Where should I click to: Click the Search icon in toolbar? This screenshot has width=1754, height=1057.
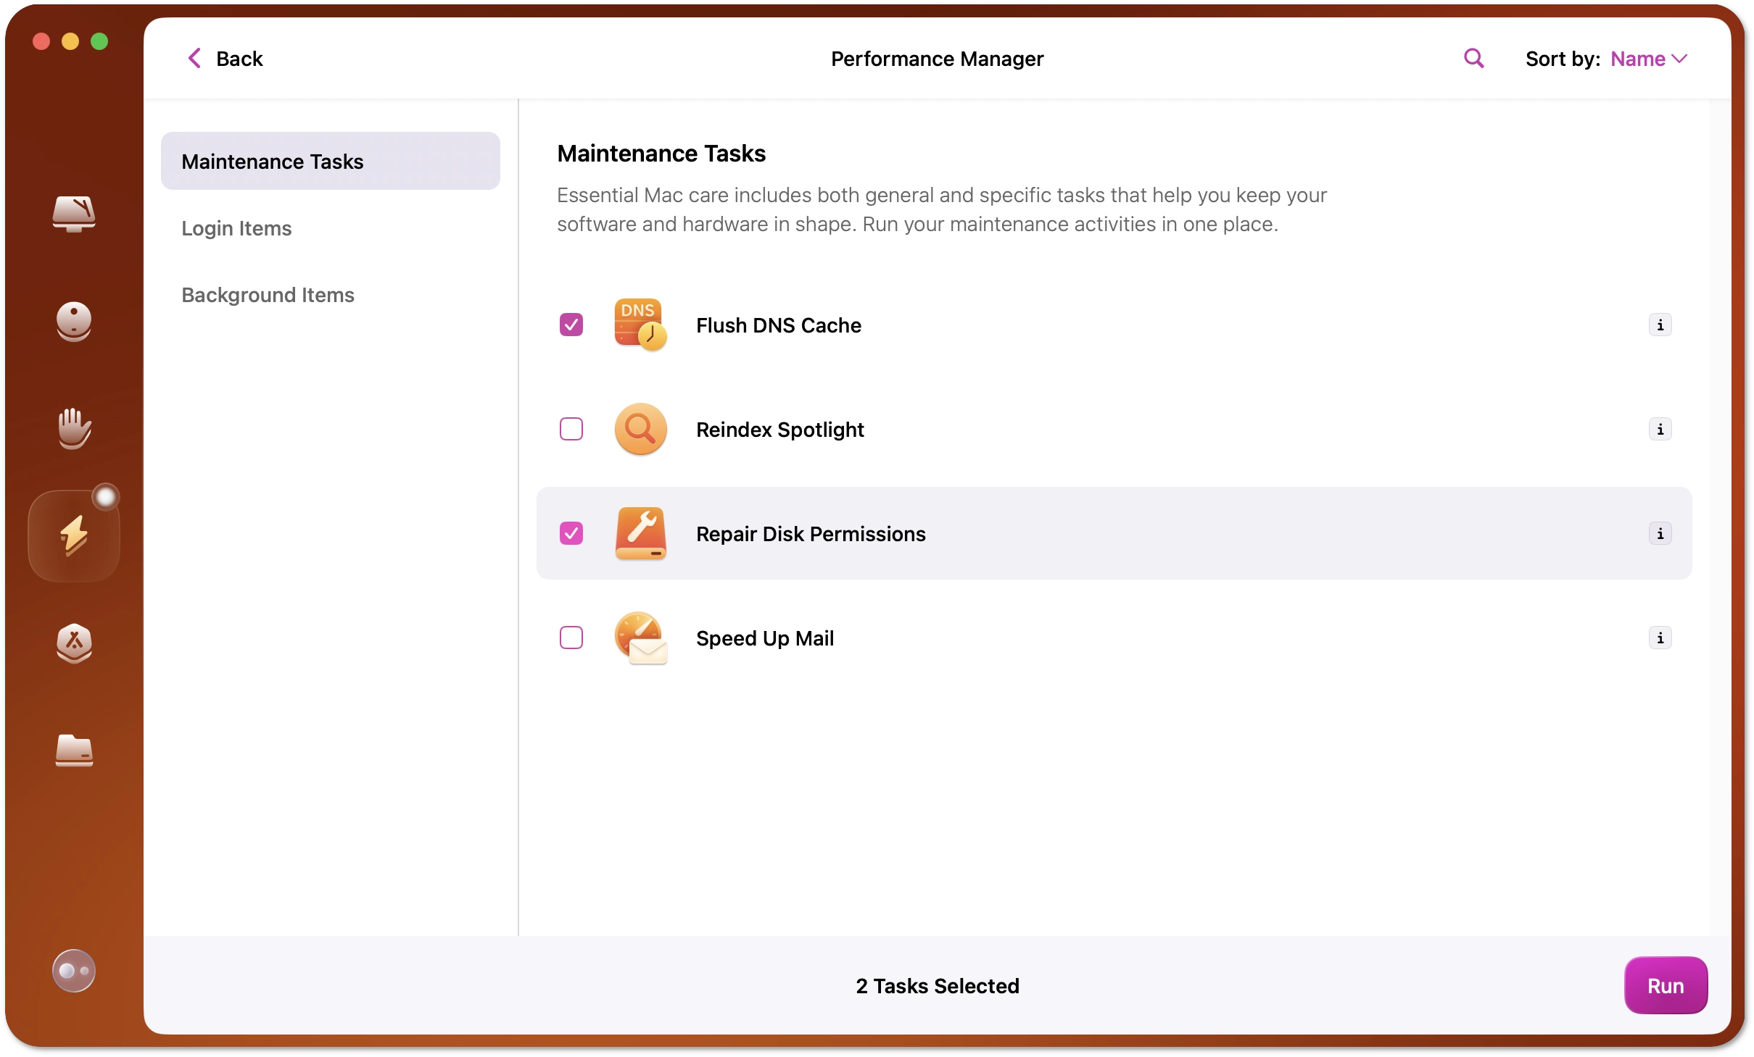[x=1473, y=59]
